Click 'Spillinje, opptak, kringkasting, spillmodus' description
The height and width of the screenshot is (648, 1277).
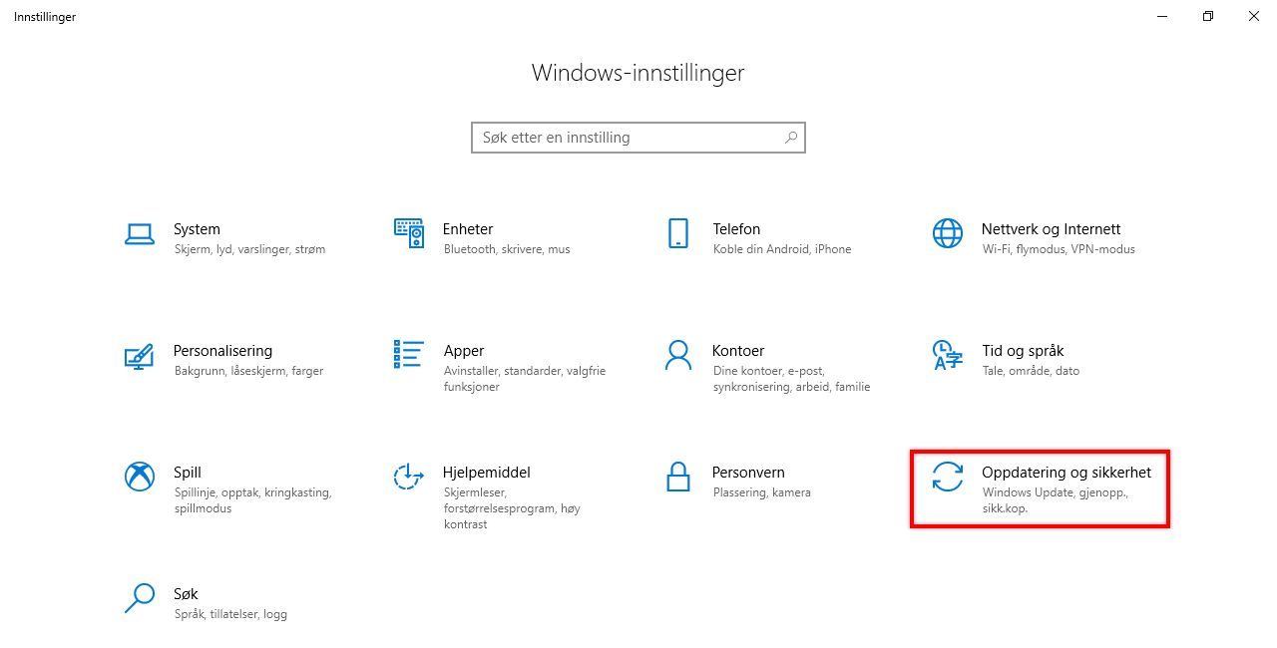click(x=252, y=500)
